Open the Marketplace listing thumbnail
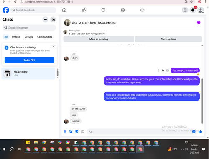Viewport: 209px width, 159px height. 65,32
